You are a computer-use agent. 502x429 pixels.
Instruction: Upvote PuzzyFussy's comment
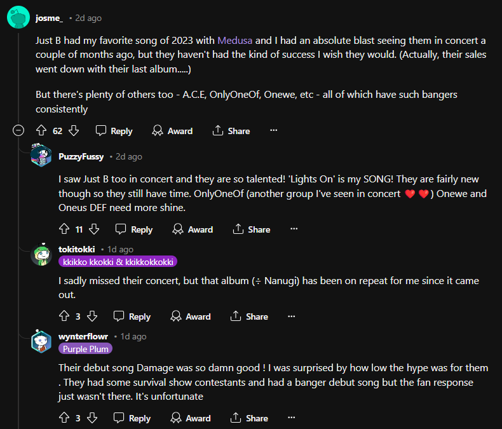click(64, 229)
